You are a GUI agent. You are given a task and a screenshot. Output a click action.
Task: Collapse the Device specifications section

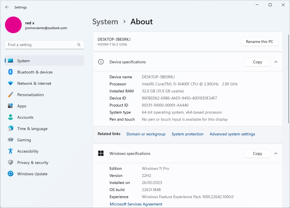pyautogui.click(x=276, y=62)
